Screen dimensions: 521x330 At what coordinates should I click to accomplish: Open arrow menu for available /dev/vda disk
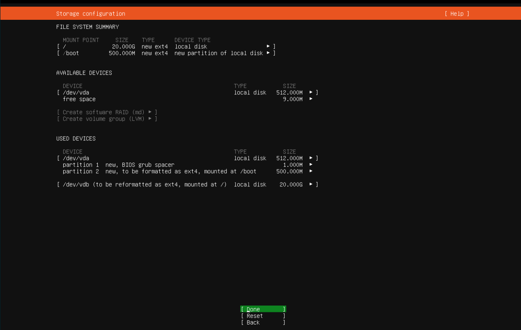pos(311,92)
